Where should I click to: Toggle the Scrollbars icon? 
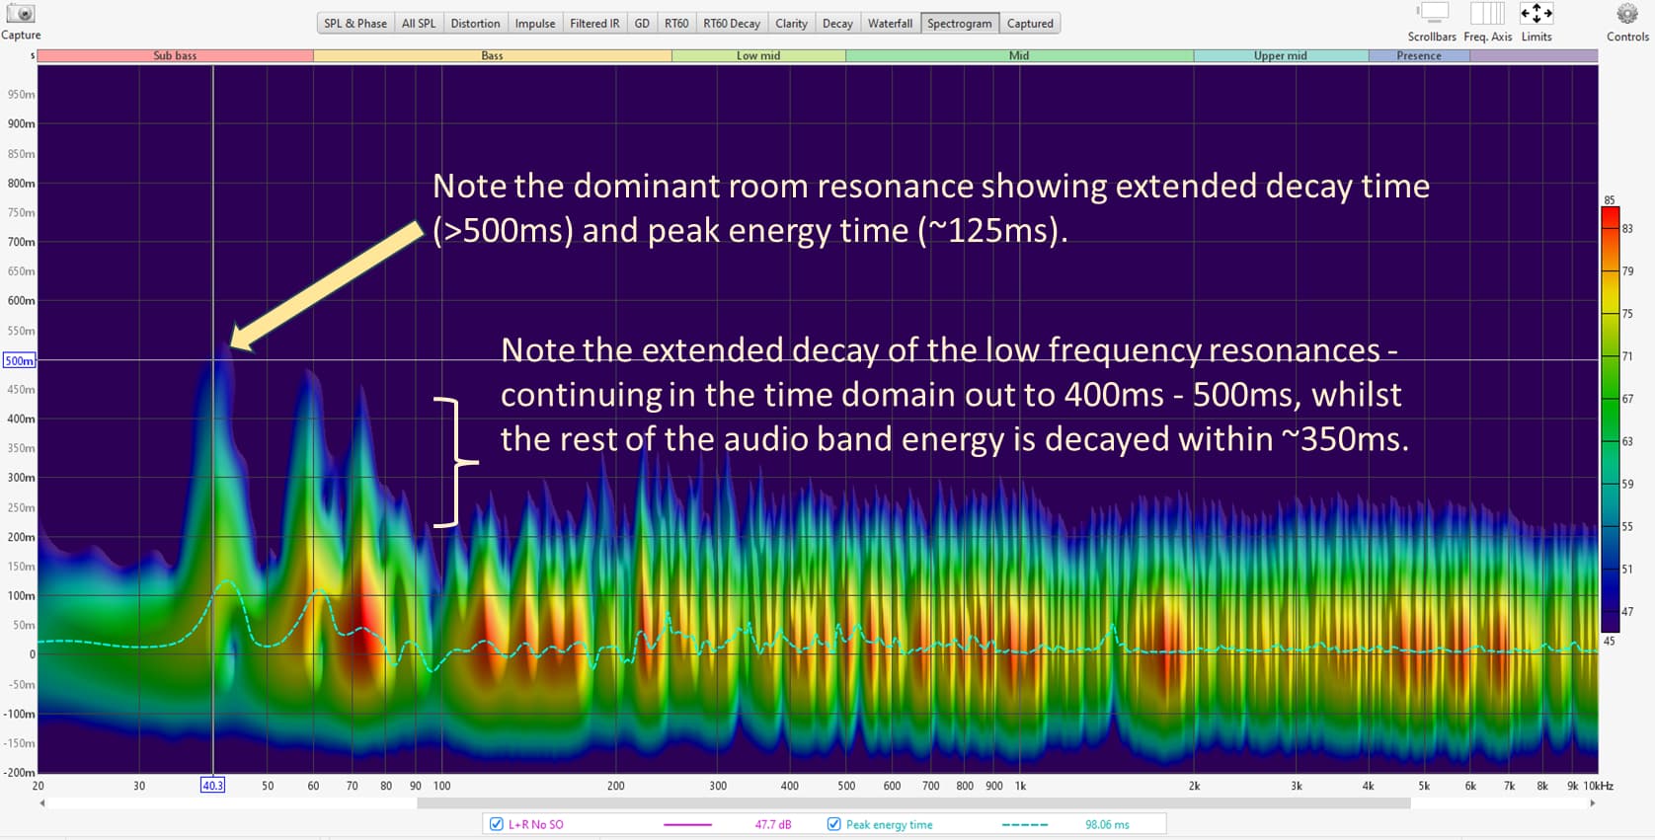tap(1433, 13)
